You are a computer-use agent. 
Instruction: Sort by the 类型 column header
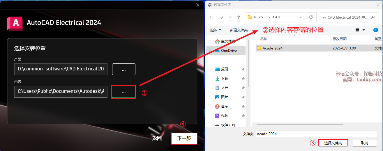click(x=378, y=39)
